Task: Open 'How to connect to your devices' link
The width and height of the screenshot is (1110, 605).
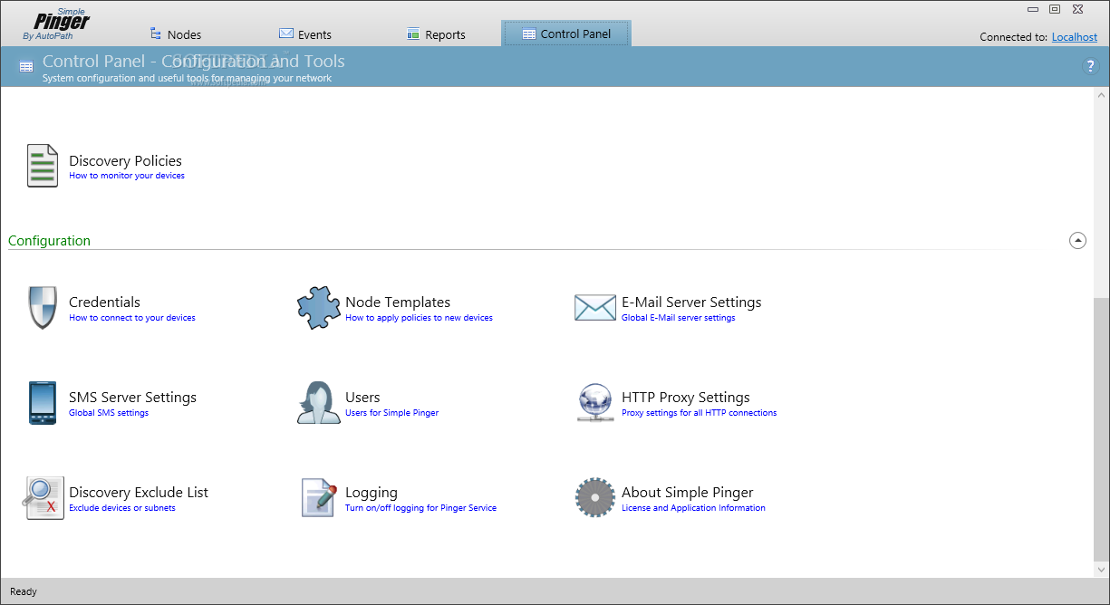Action: pos(132,318)
